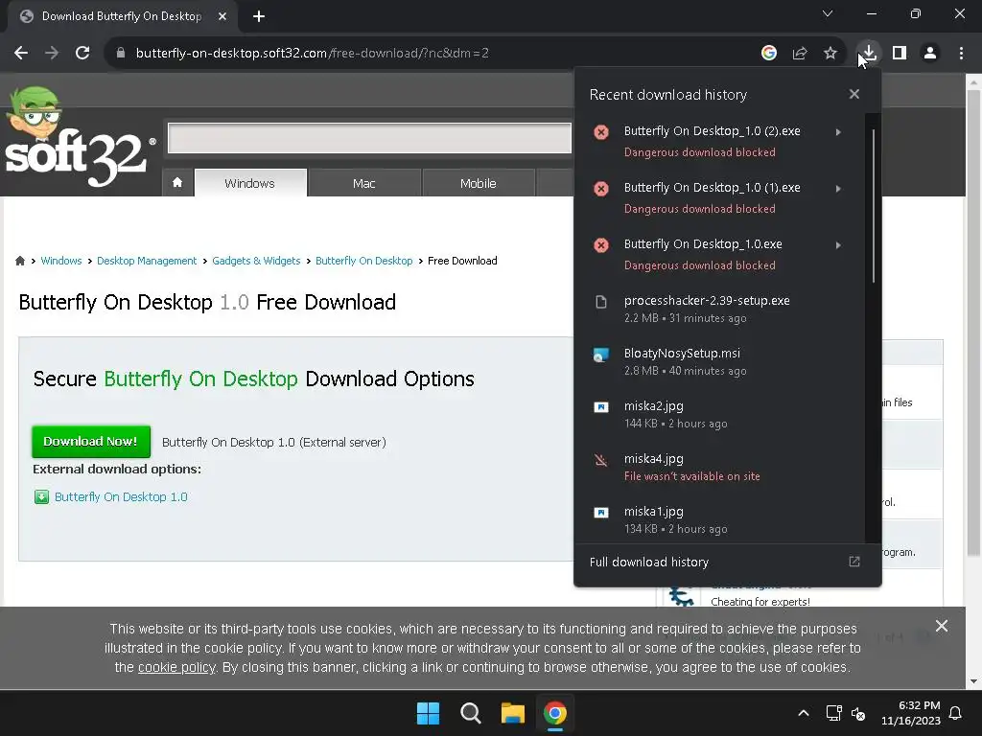Open taskbar Search
The width and height of the screenshot is (982, 736).
470,713
